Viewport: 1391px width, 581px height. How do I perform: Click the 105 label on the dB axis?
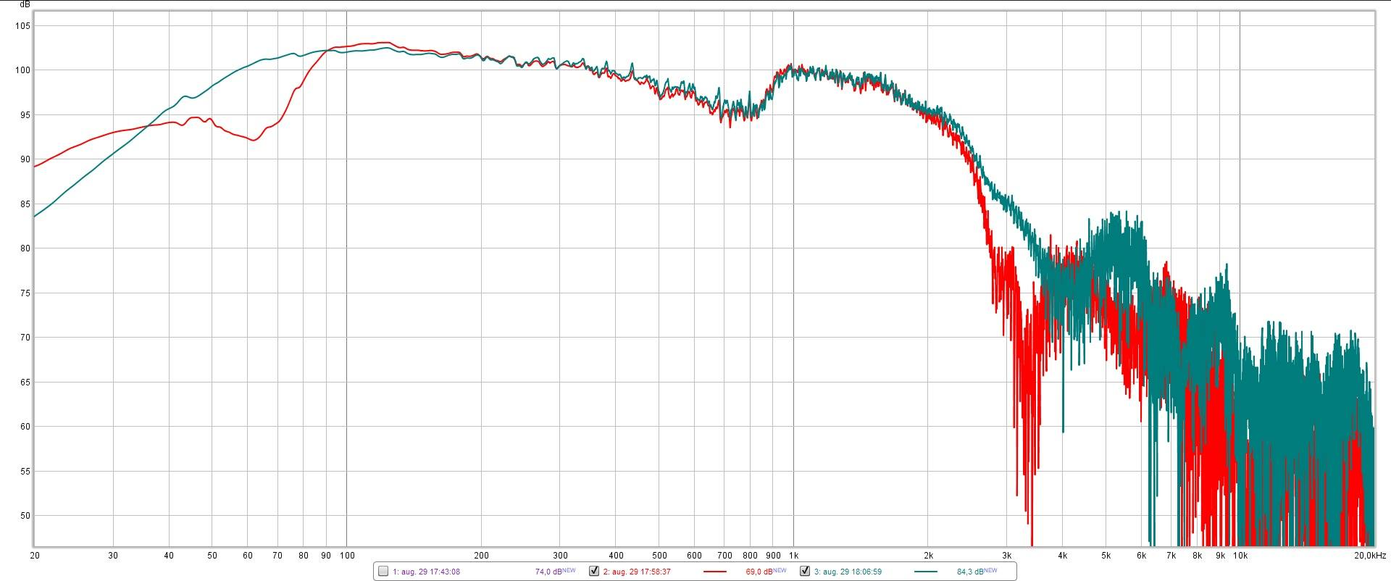click(23, 26)
